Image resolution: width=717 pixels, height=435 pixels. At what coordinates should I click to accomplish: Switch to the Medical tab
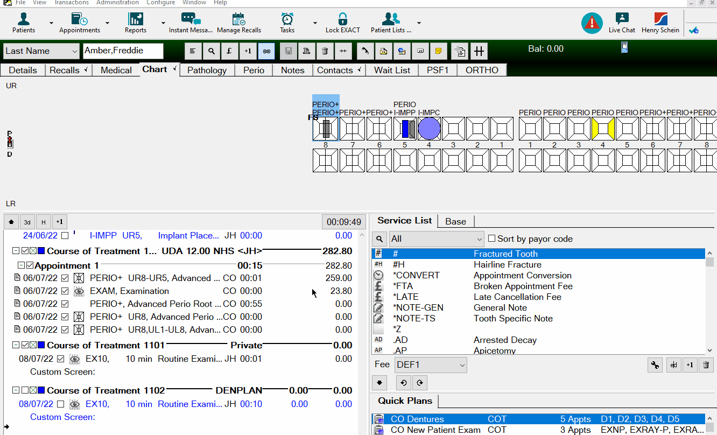(x=116, y=70)
